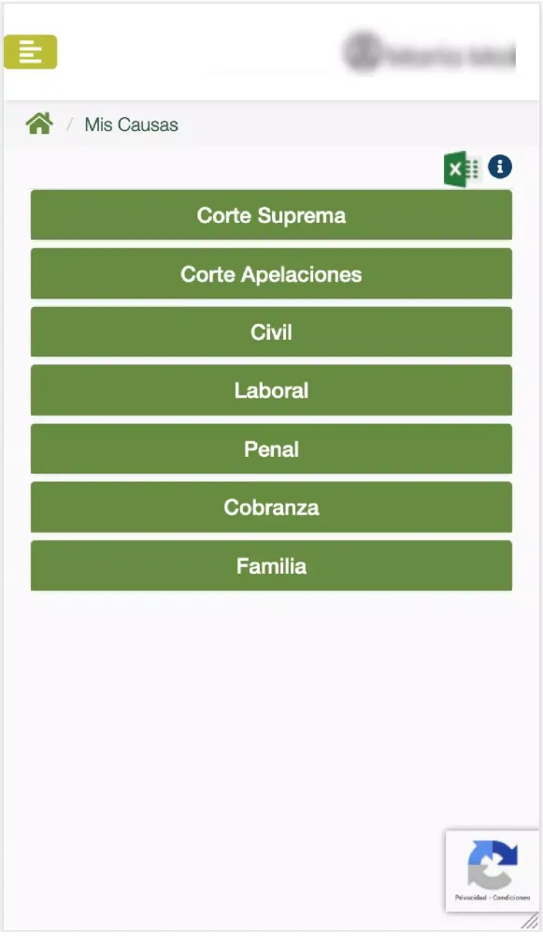Click the Mis Causas breadcrumb label
543x936 pixels.
tap(131, 124)
